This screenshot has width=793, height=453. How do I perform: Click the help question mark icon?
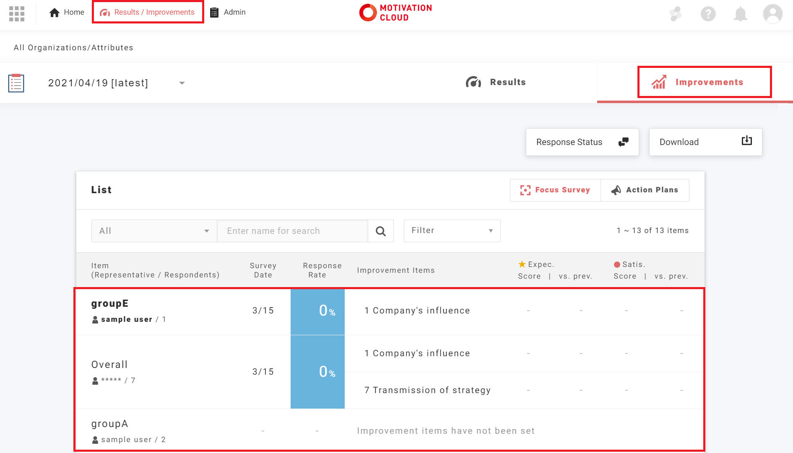point(708,14)
